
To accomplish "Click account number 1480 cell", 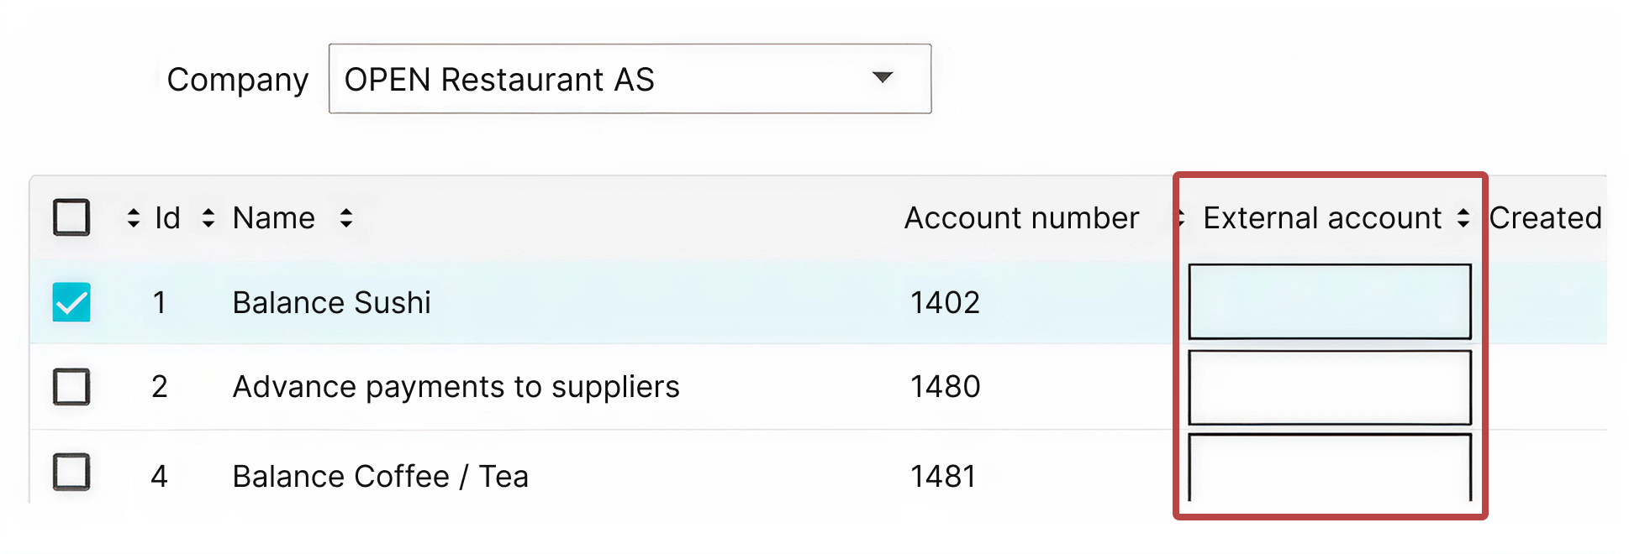I will (x=945, y=387).
